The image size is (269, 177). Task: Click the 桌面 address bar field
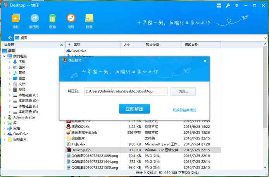[x=139, y=38]
